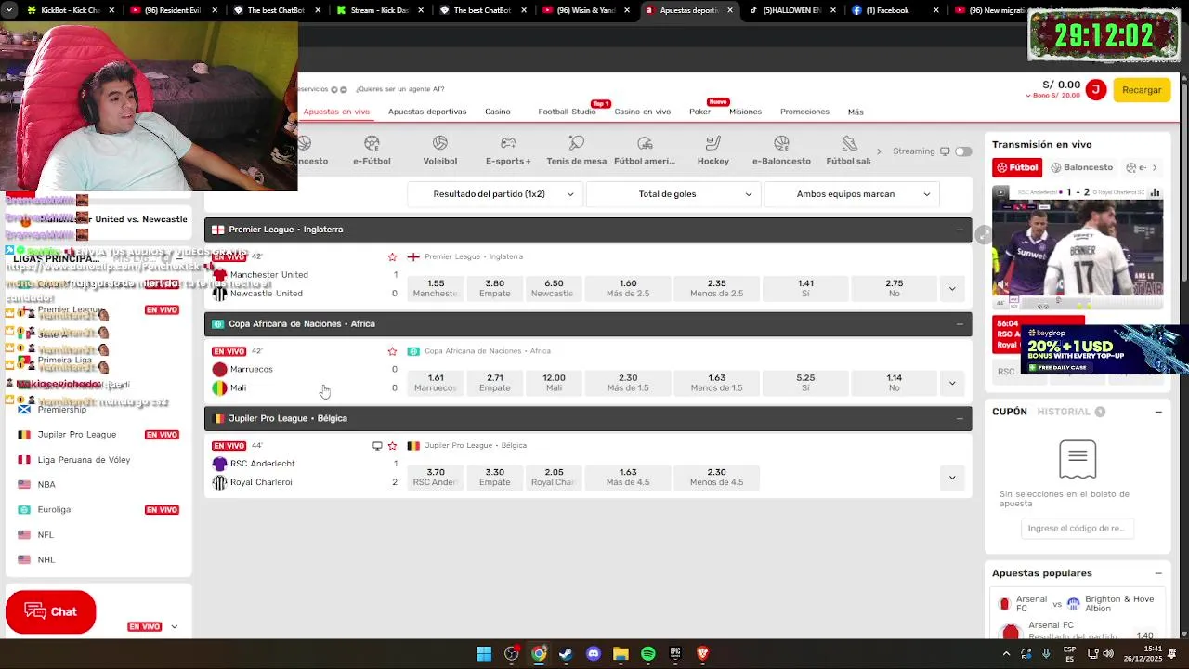This screenshot has width=1189, height=669.
Task: Bet on Empate at odds 2.71
Action: 494,383
